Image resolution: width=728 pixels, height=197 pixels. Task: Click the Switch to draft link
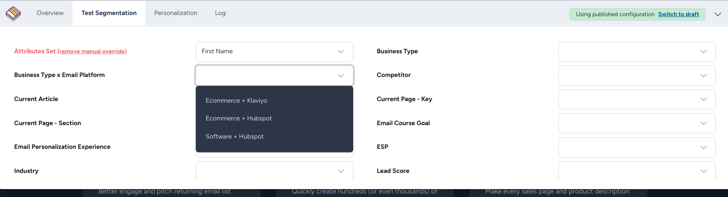[678, 14]
